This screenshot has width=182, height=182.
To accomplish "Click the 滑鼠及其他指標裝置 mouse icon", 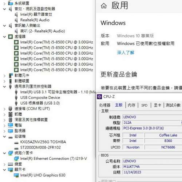I will [11, 120].
